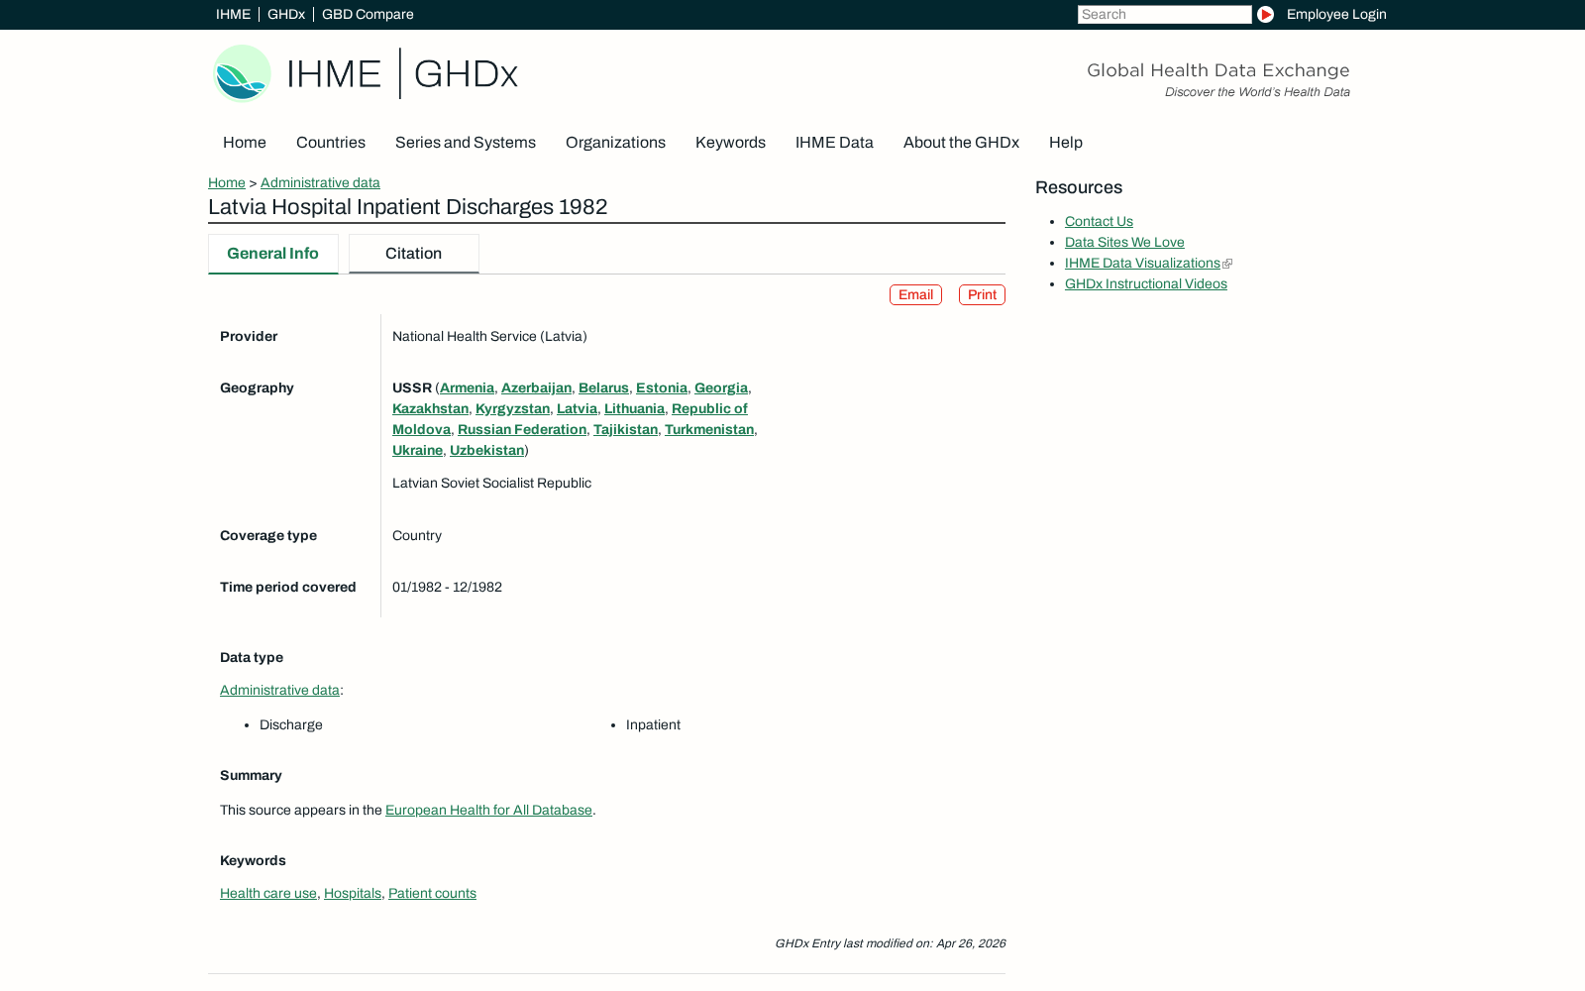Open Latvia geography link
The width and height of the screenshot is (1585, 991).
pos(577,409)
